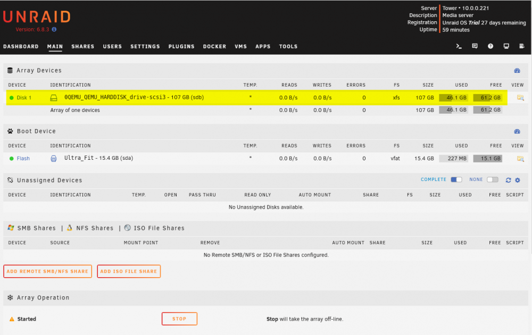
Task: Open the feedback icon in header
Action: click(x=475, y=46)
